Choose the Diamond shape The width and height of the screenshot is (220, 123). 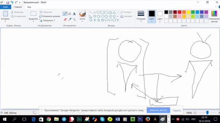(x=95, y=16)
